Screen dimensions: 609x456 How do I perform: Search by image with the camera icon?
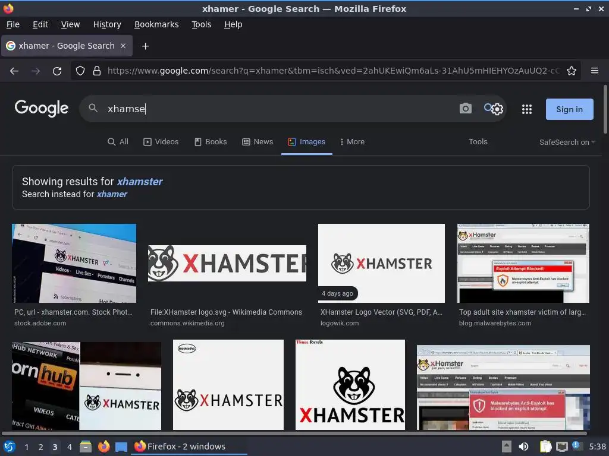pos(465,109)
